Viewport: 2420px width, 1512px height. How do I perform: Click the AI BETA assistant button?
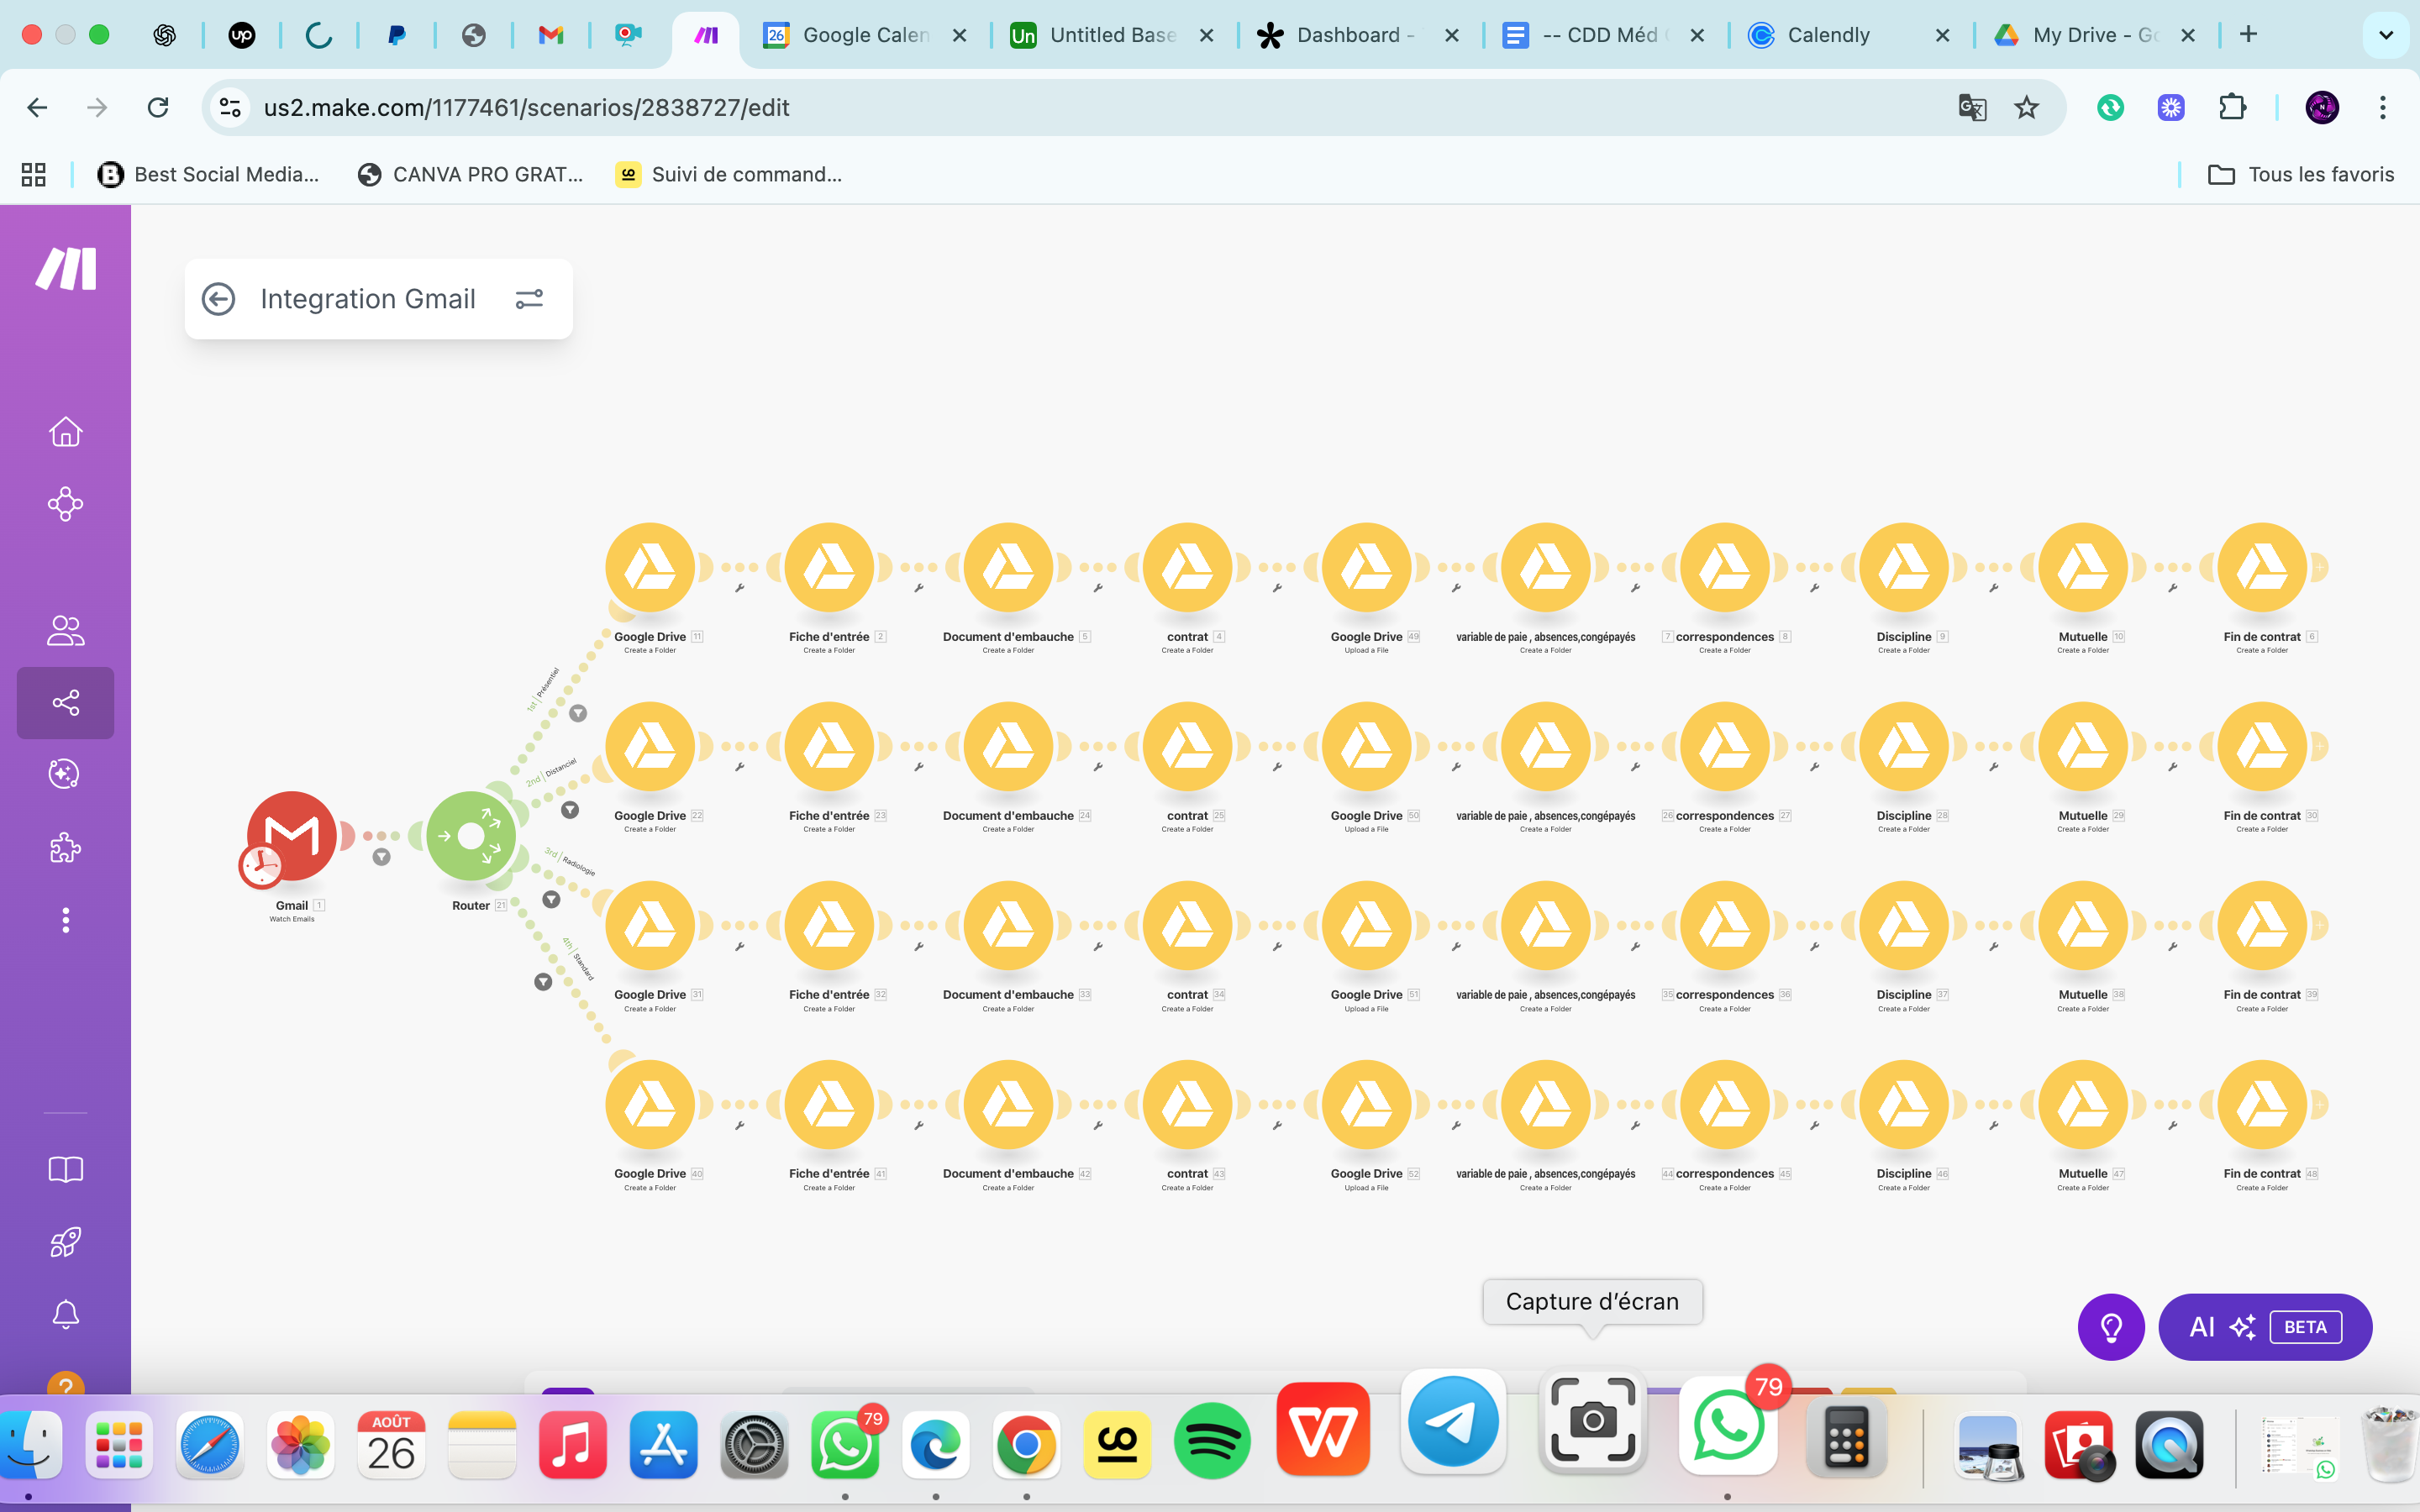tap(2265, 1327)
